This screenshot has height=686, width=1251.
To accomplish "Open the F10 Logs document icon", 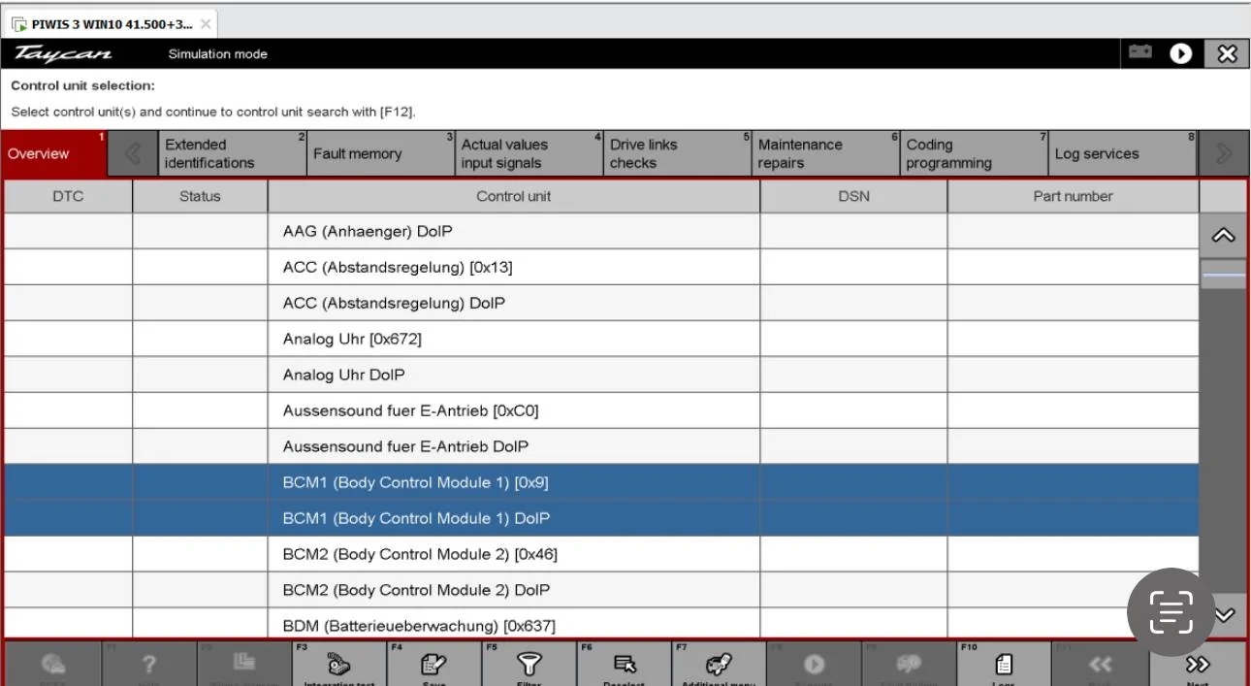I will pyautogui.click(x=1004, y=665).
